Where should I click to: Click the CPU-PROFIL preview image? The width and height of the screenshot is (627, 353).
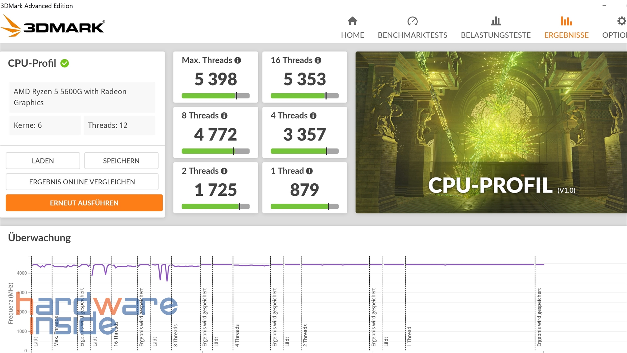coord(491,132)
